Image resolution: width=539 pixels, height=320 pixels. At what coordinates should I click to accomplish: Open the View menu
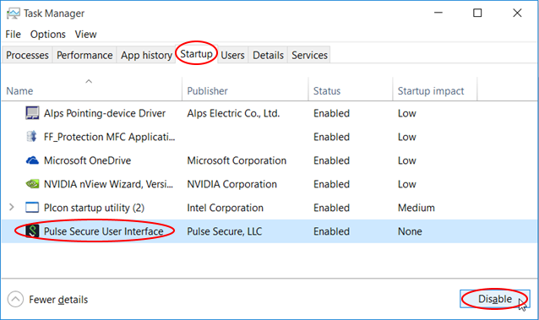[85, 35]
